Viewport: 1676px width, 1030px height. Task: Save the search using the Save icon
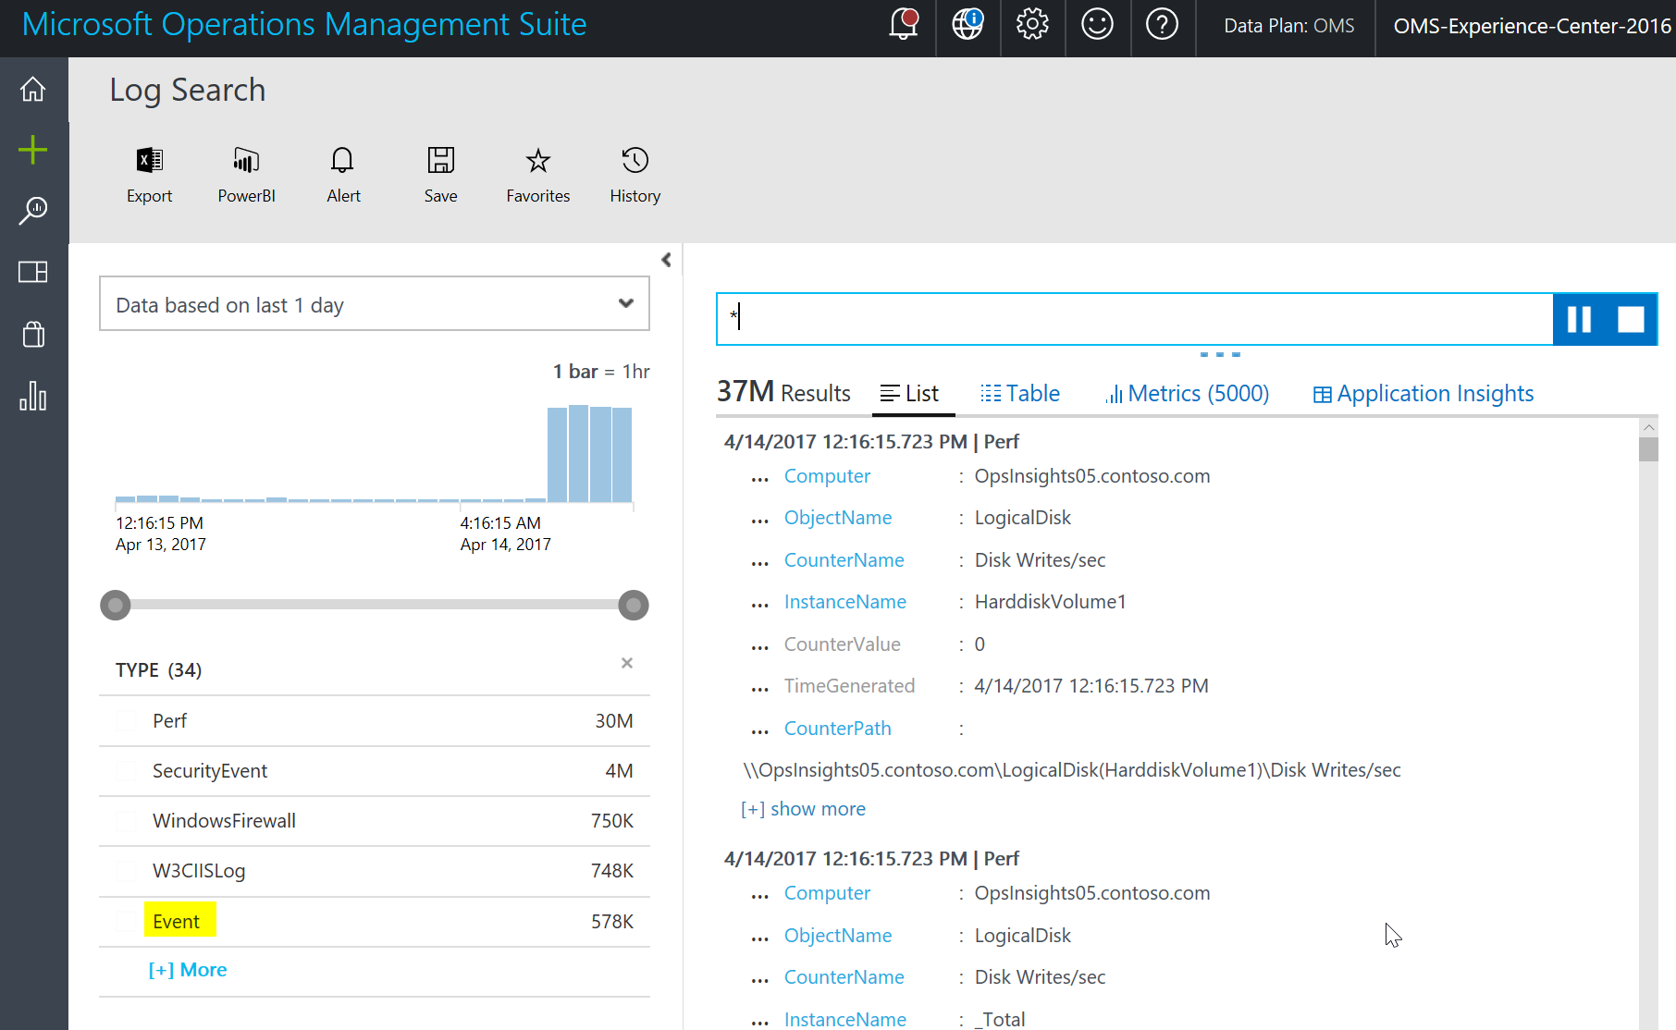(440, 161)
